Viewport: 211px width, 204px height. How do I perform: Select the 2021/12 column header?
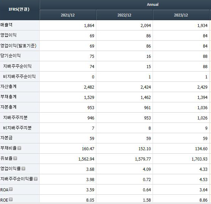click(68, 15)
